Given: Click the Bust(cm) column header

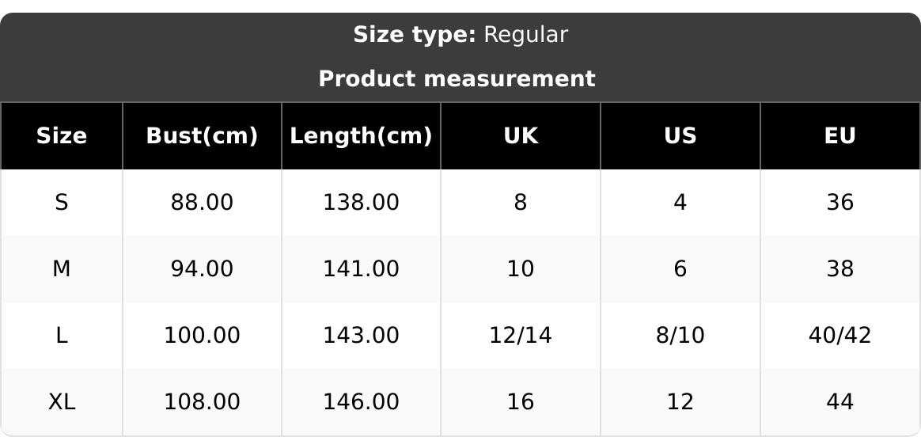Looking at the screenshot, I should click(202, 136).
